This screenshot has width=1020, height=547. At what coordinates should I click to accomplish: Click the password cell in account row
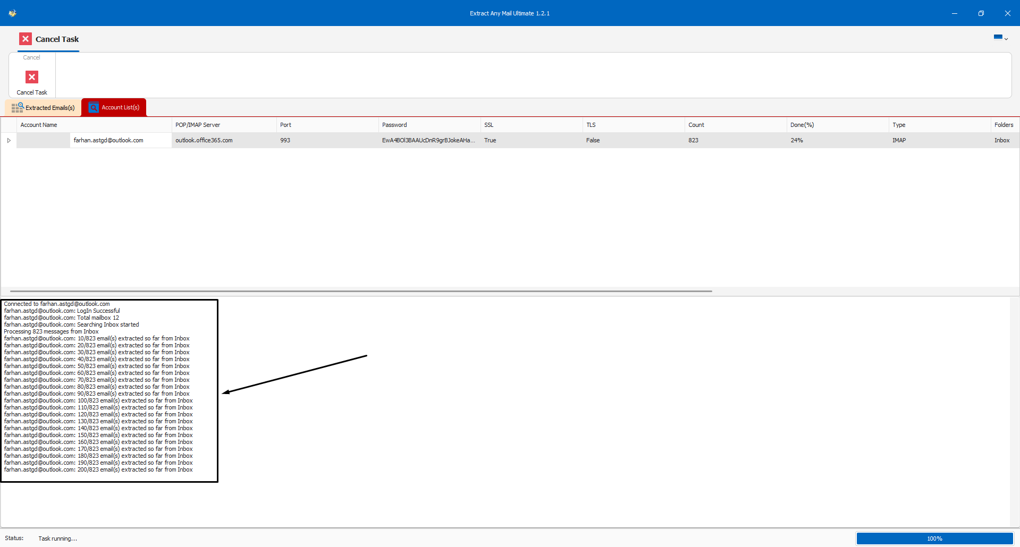(x=427, y=141)
